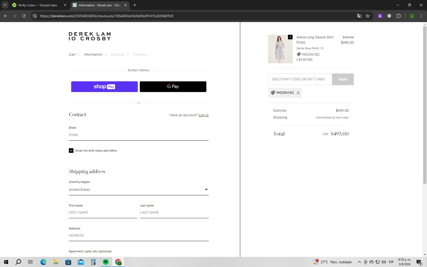The width and height of the screenshot is (427, 267).
Task: Reload the checkout page
Action: pos(24,16)
